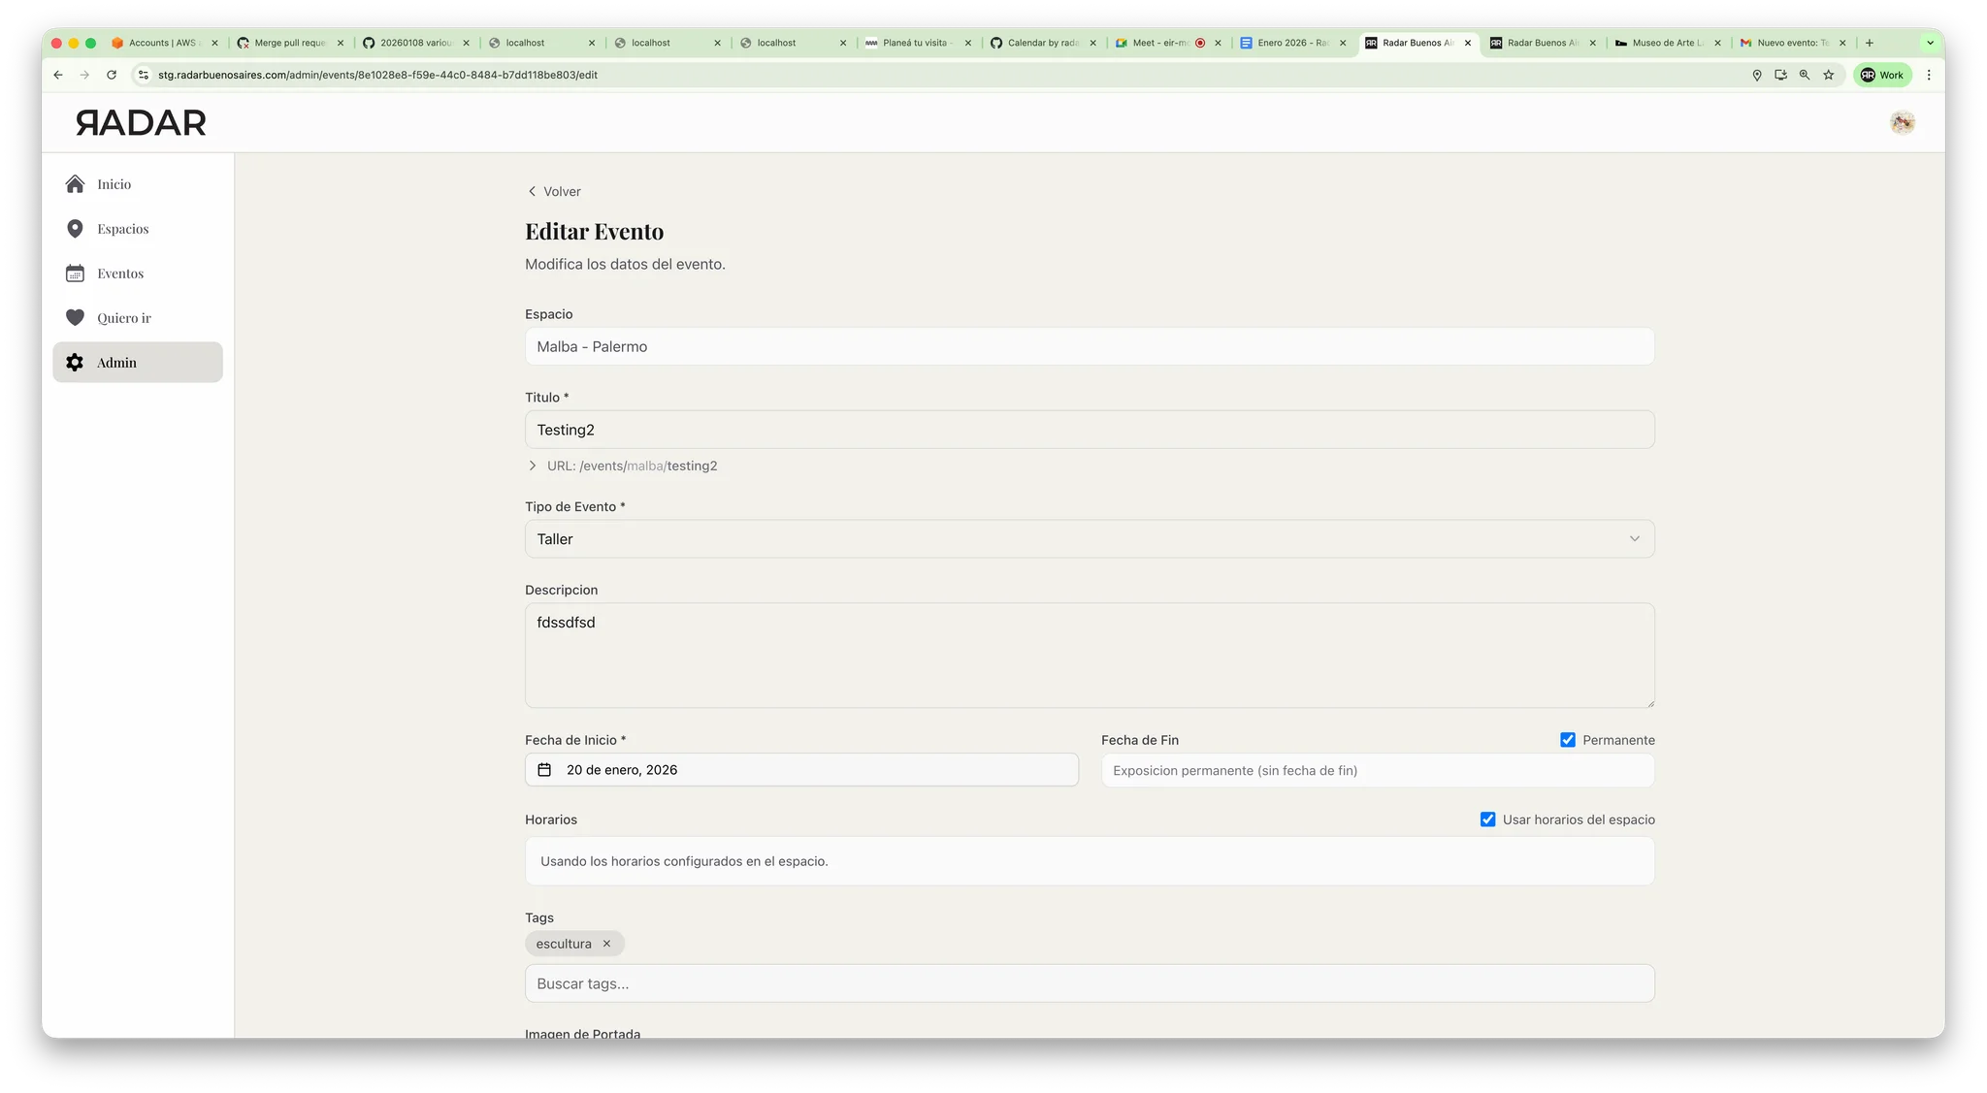Go forward with browser forward arrow
1987x1093 pixels.
pos(84,75)
